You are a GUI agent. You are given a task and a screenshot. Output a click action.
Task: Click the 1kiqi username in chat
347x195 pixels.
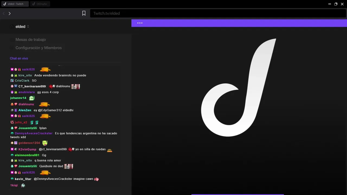[14, 186]
